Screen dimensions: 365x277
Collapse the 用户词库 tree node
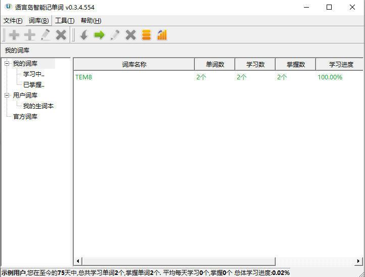(7, 95)
